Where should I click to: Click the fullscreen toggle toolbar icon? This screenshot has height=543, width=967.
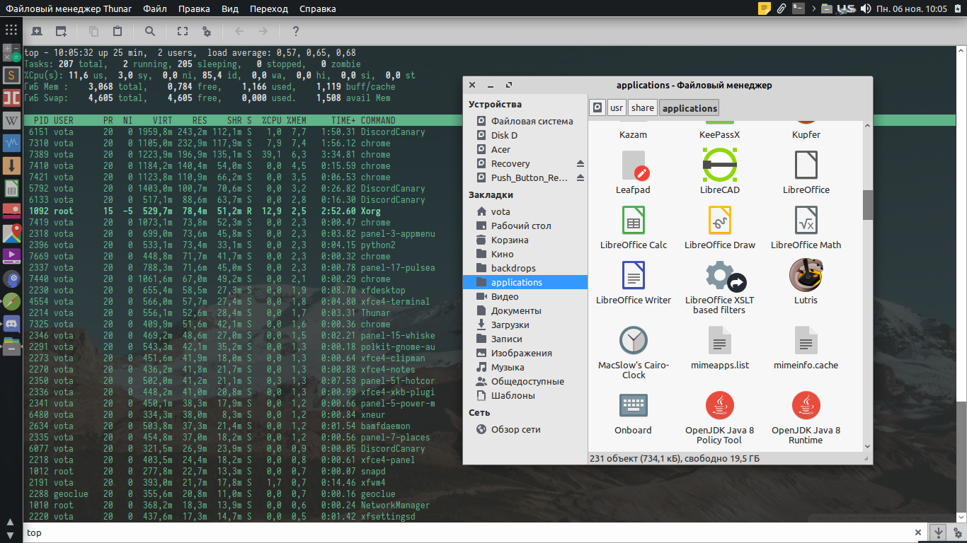click(183, 31)
